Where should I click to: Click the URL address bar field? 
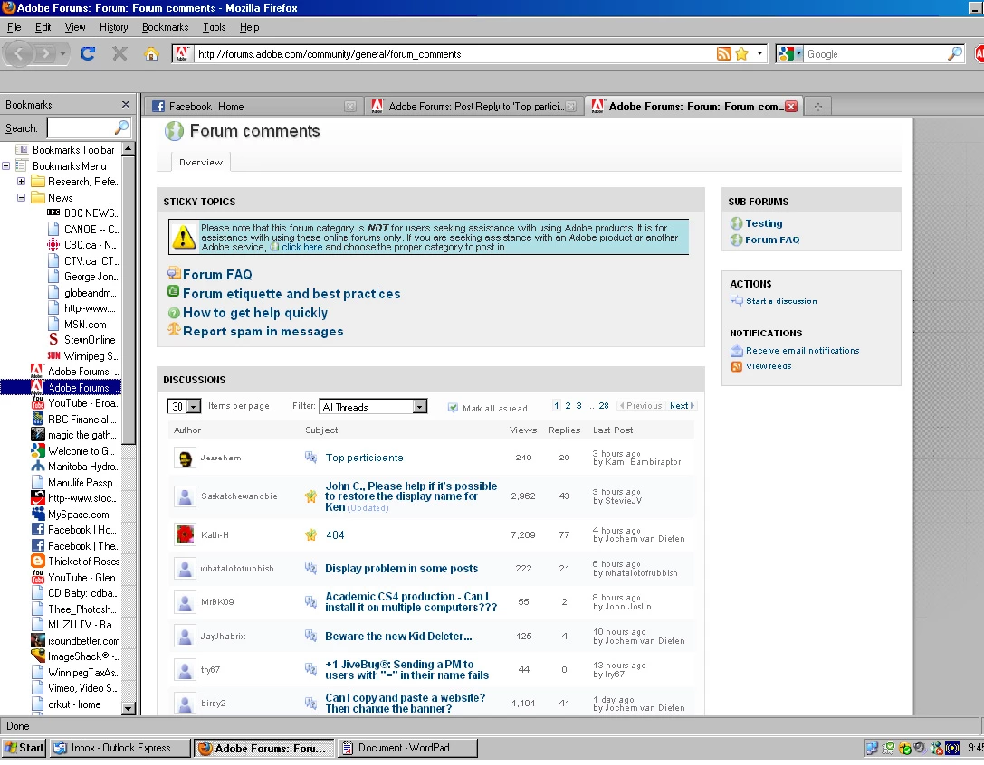pyautogui.click(x=455, y=54)
